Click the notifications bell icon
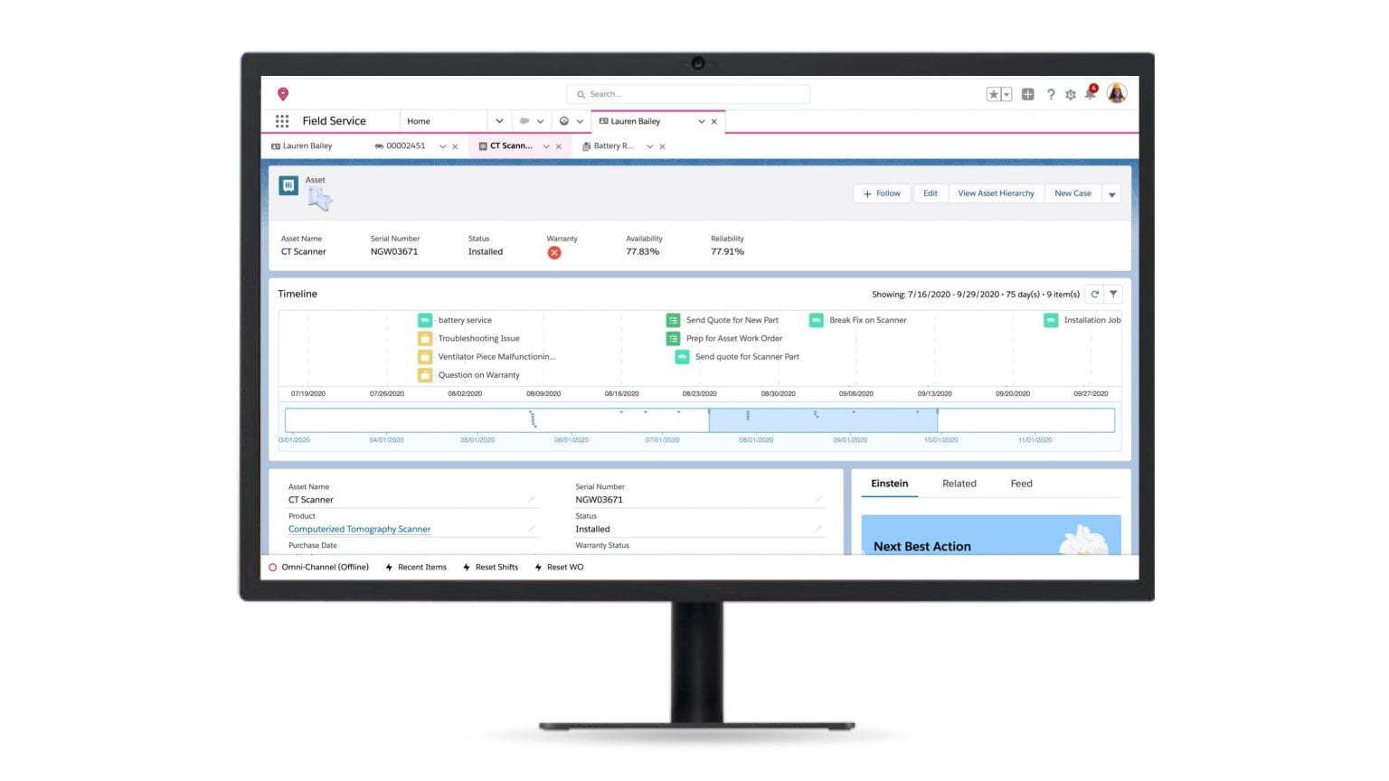This screenshot has width=1389, height=781. (1090, 94)
